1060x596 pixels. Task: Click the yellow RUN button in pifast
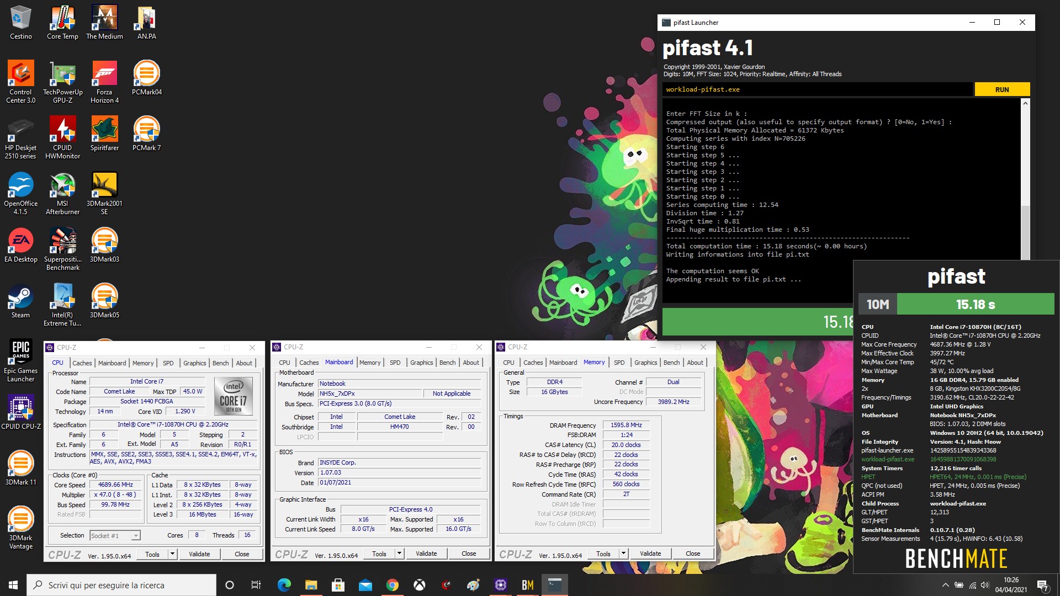tap(1002, 89)
